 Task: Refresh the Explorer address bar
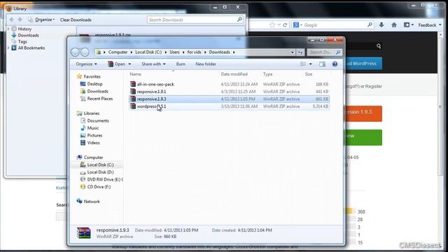point(300,52)
